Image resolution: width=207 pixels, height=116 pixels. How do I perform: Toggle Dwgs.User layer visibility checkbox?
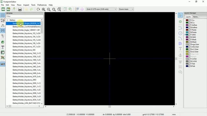pos(189,44)
